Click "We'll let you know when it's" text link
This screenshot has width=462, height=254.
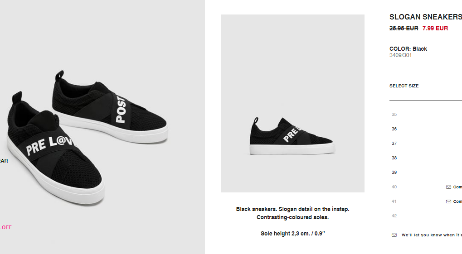[432, 235]
